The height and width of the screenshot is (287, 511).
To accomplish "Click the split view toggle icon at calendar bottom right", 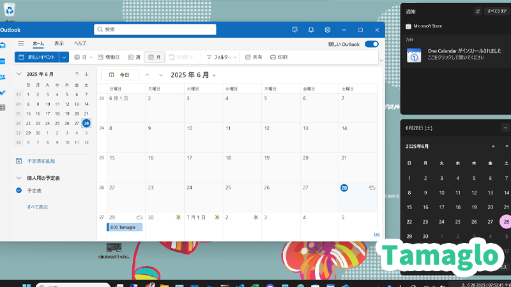I will tap(377, 235).
